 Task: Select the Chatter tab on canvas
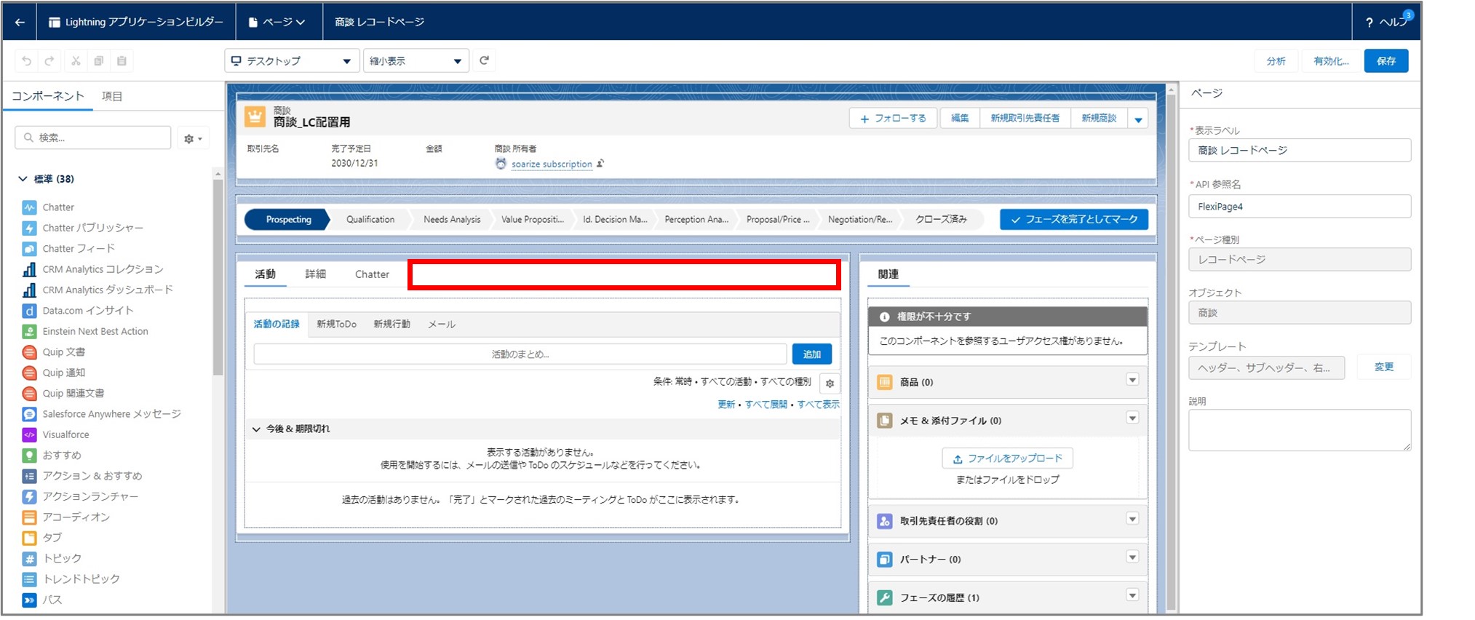(x=372, y=274)
